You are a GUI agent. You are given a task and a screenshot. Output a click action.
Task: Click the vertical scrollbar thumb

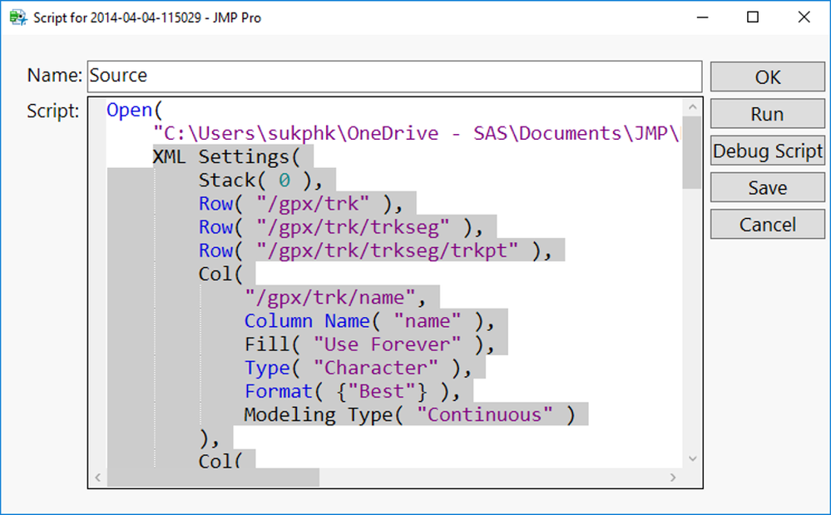click(691, 152)
